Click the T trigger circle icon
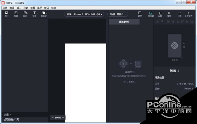 click(x=123, y=64)
